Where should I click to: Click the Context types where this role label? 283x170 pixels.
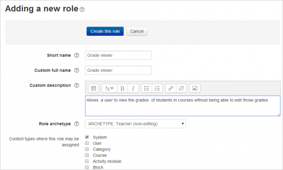[44, 142]
